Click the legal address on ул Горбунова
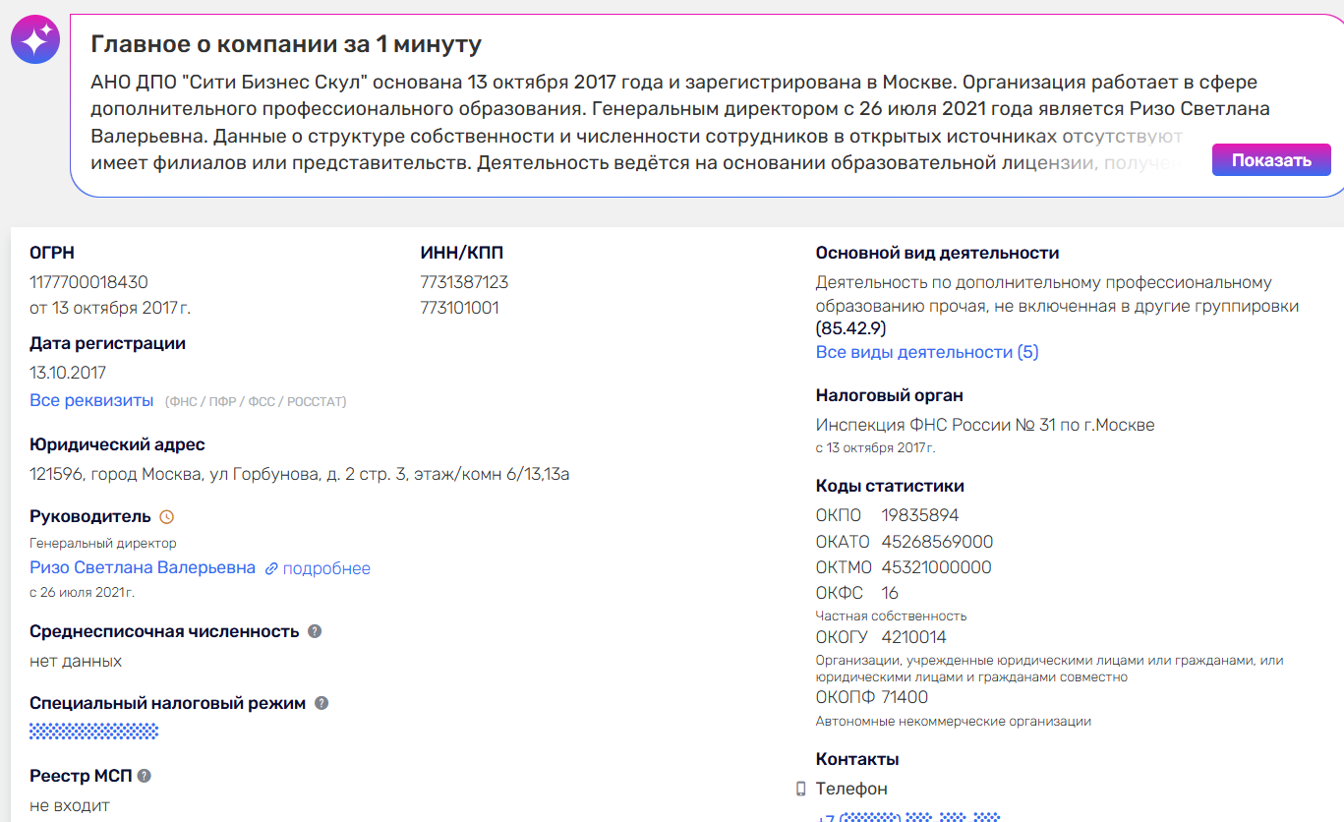This screenshot has width=1344, height=822. tap(300, 475)
